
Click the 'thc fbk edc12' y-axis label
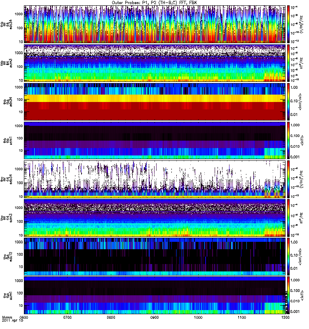pyautogui.click(x=8, y=256)
